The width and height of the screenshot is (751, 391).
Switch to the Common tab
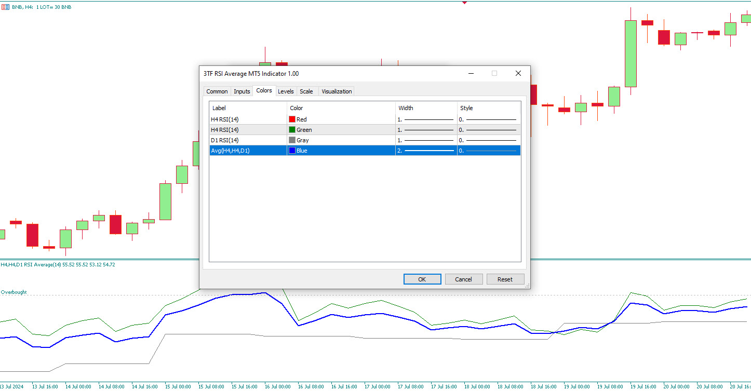(x=217, y=91)
